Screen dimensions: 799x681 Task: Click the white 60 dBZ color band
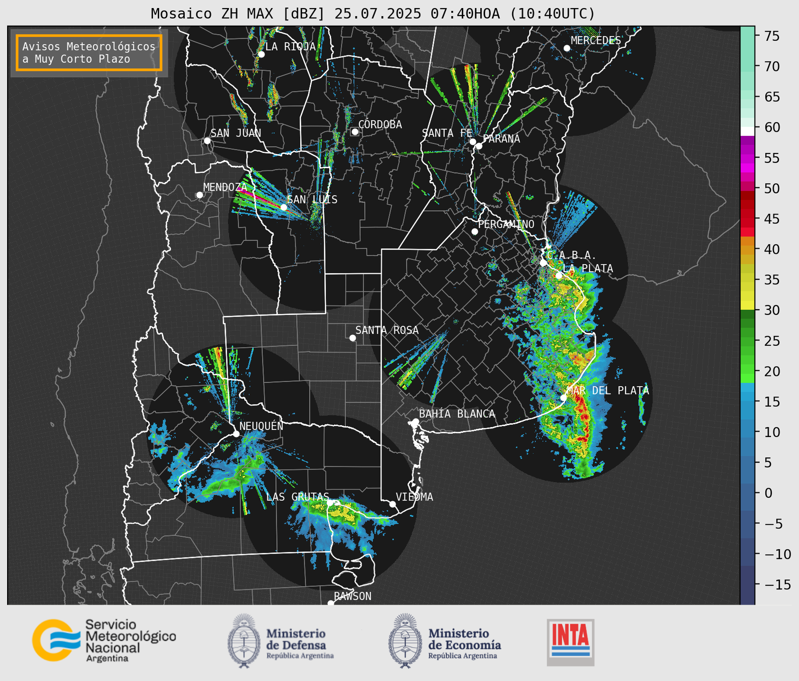[747, 131]
